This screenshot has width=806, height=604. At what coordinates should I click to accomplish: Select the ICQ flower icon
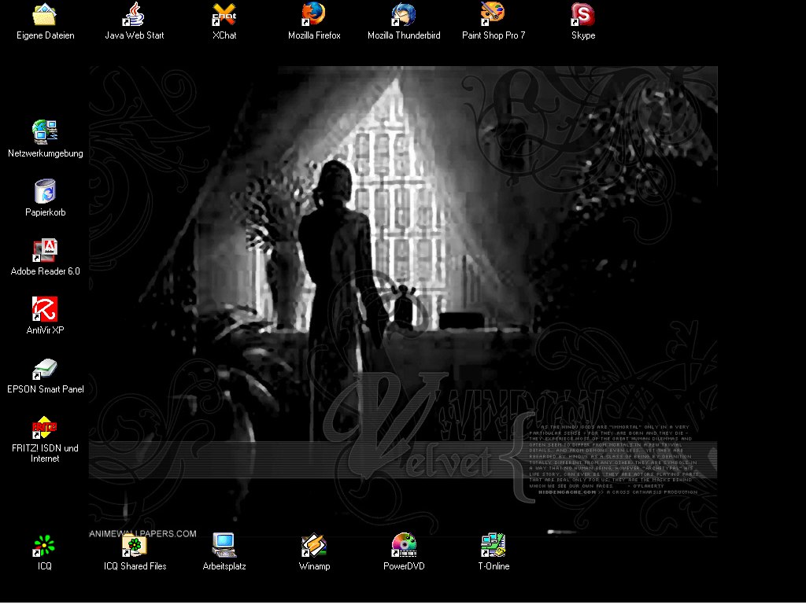(x=45, y=545)
